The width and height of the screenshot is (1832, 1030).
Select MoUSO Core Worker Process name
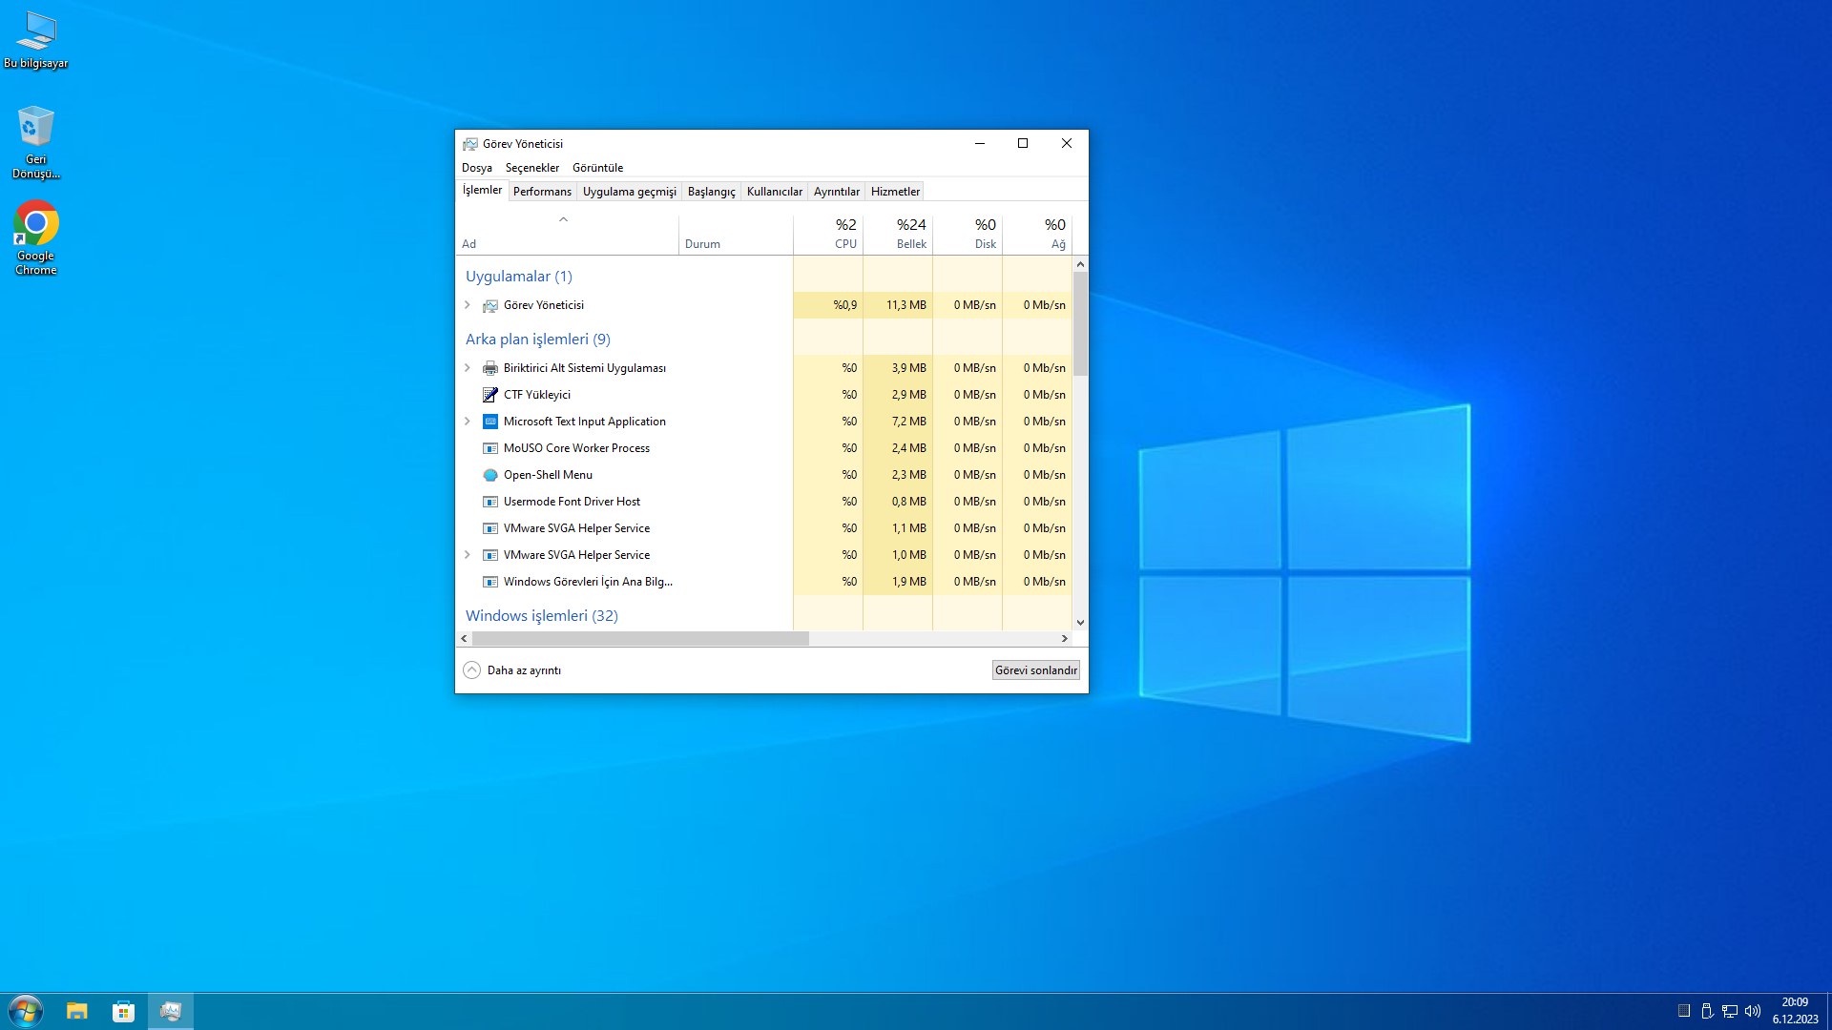576,448
